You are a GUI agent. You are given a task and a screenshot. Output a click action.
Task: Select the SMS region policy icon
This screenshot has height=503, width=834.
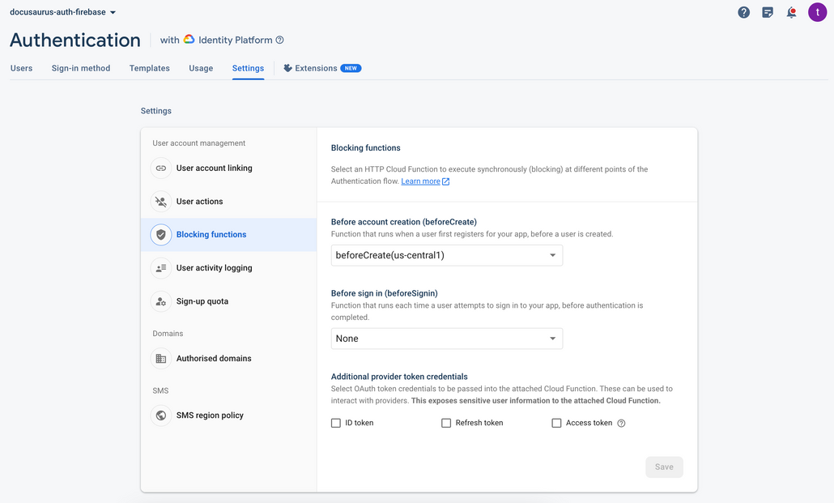pos(161,415)
